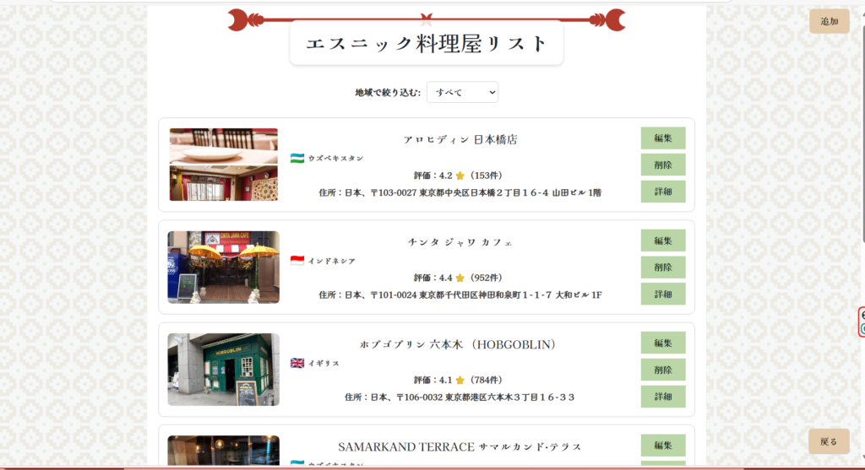The width and height of the screenshot is (865, 470).
Task: Click the イギリス country label
Action: [x=324, y=363]
